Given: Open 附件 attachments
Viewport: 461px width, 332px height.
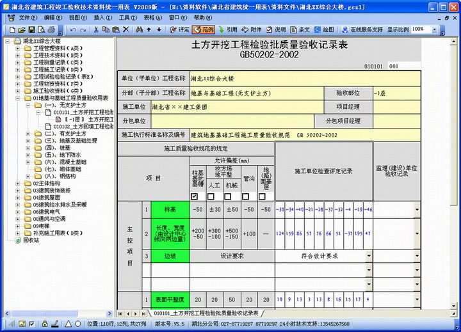Looking at the screenshot, I should pyautogui.click(x=252, y=29).
